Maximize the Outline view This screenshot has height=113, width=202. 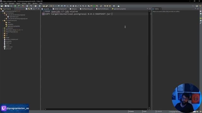click(198, 9)
